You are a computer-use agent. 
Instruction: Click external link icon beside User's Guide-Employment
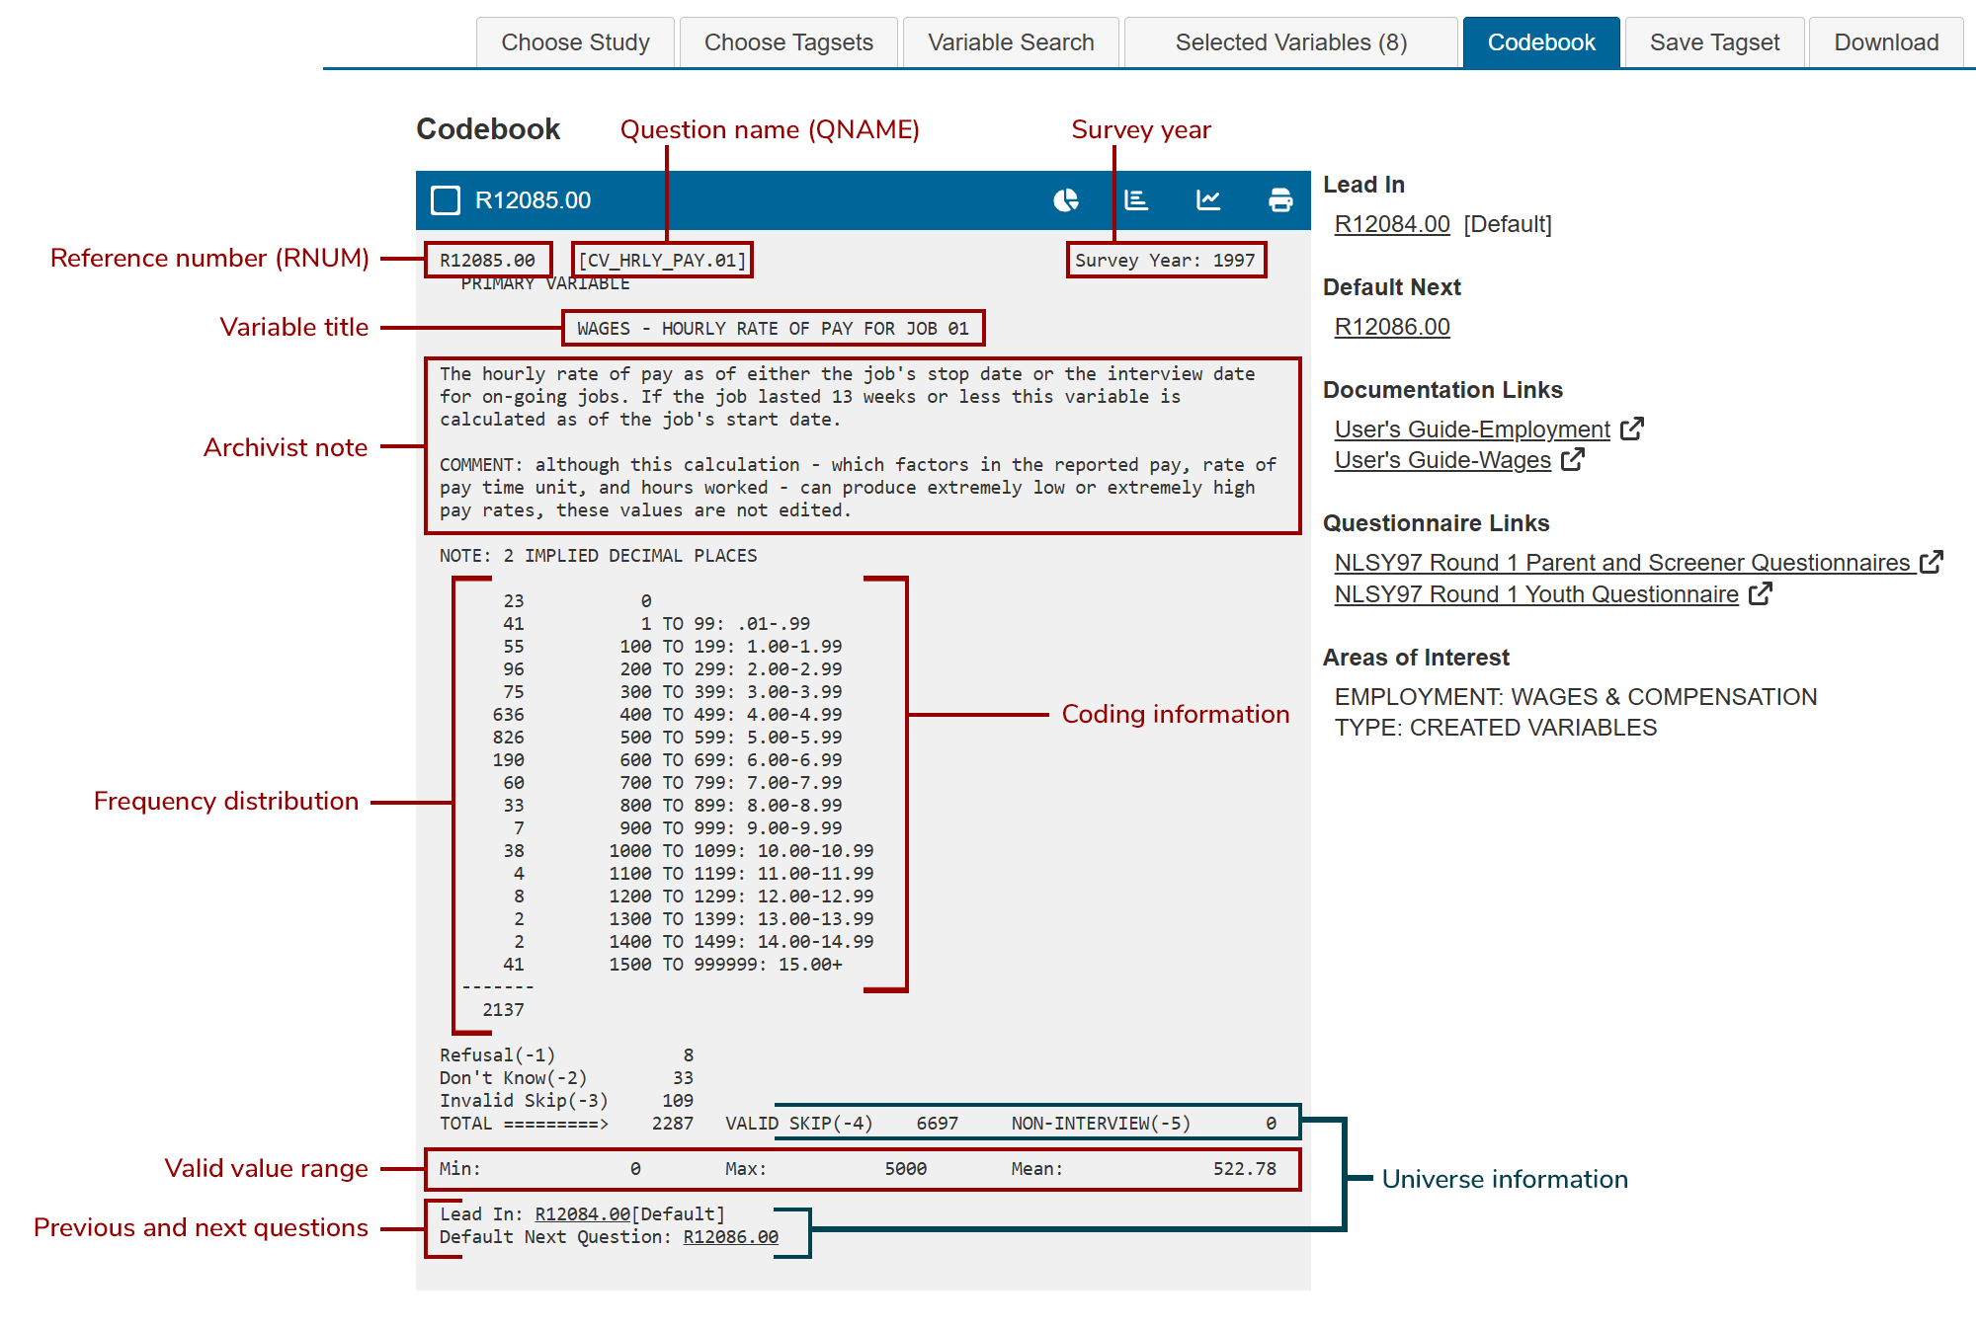[x=1632, y=429]
